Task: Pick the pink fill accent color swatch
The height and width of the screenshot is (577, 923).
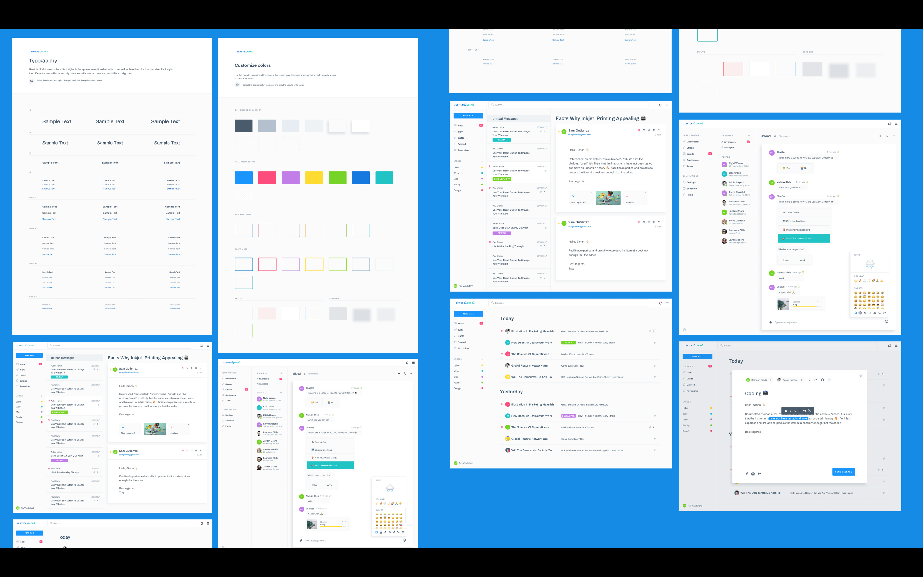Action: pos(267,178)
